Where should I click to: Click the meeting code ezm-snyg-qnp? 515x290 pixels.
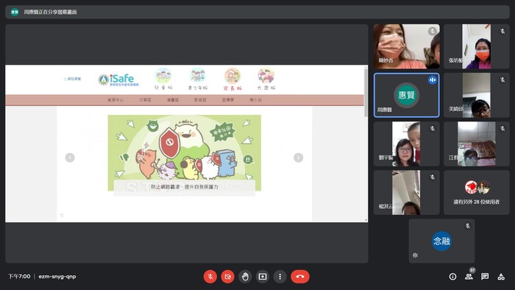coord(57,277)
